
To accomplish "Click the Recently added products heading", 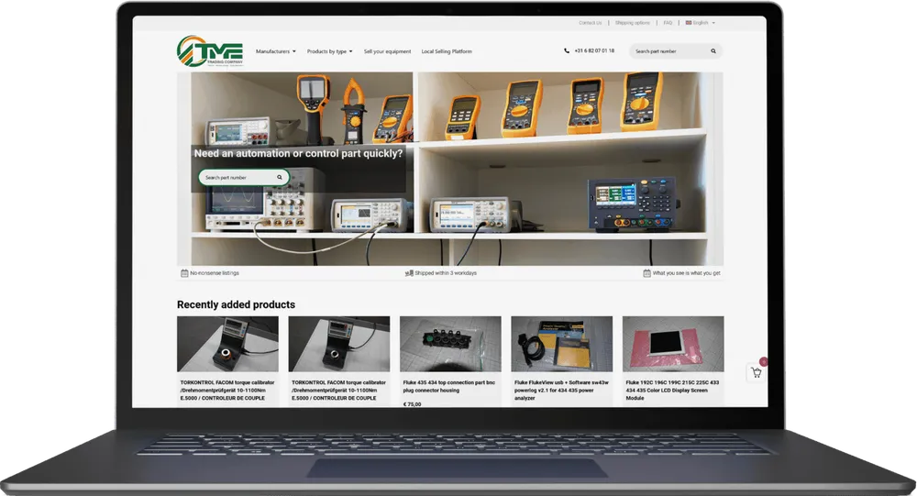I will 236,304.
